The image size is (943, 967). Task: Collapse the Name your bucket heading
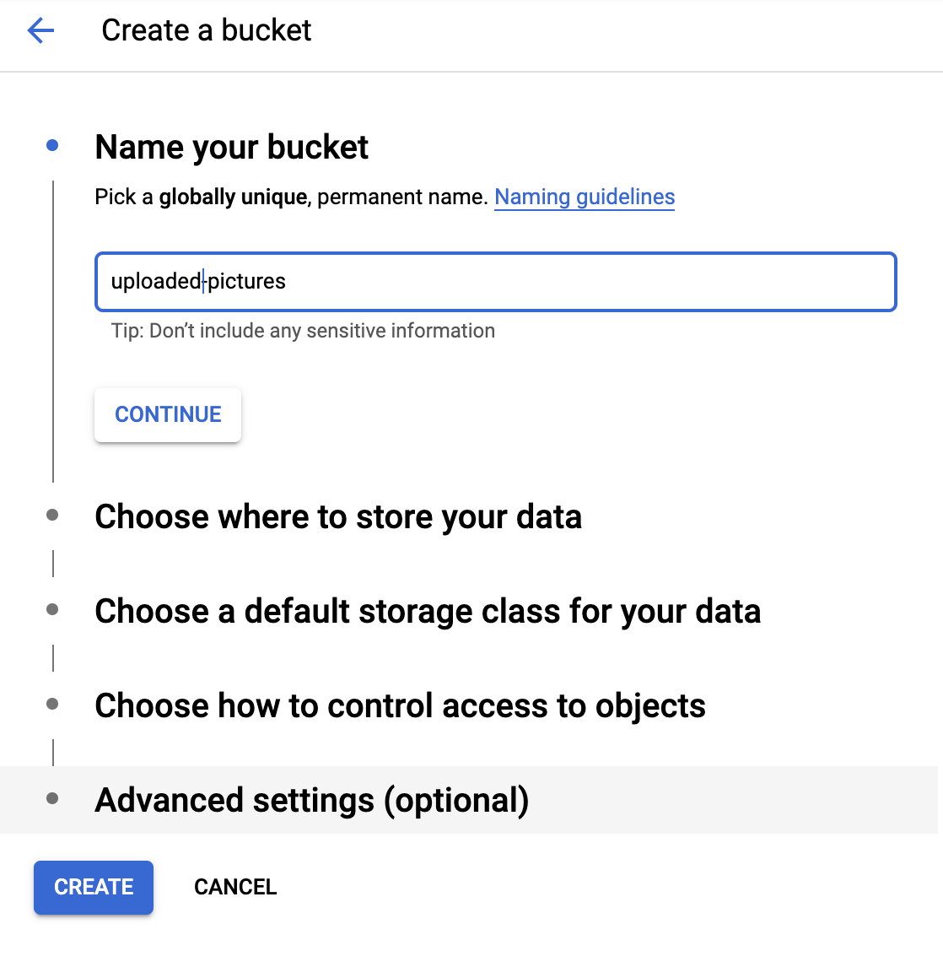point(231,147)
